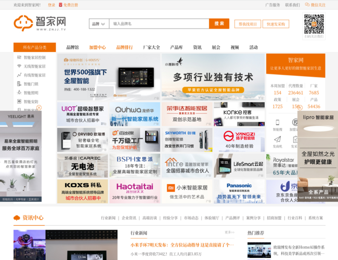Go to the 品牌排行 nav tab
338x260 pixels.
(124, 47)
